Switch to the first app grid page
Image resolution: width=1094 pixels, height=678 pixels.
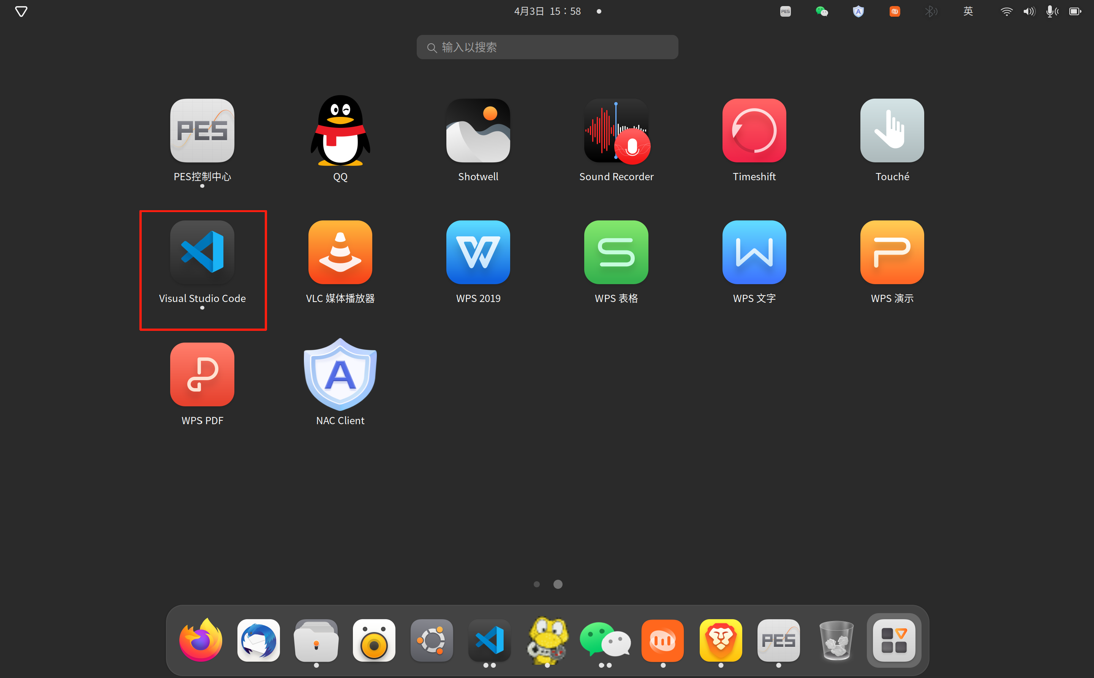click(x=536, y=584)
